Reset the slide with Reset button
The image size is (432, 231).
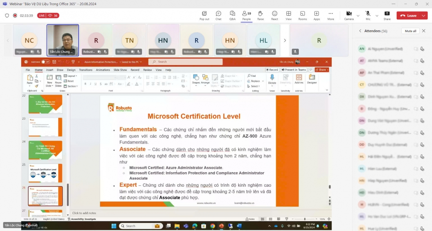pyautogui.click(x=69, y=81)
